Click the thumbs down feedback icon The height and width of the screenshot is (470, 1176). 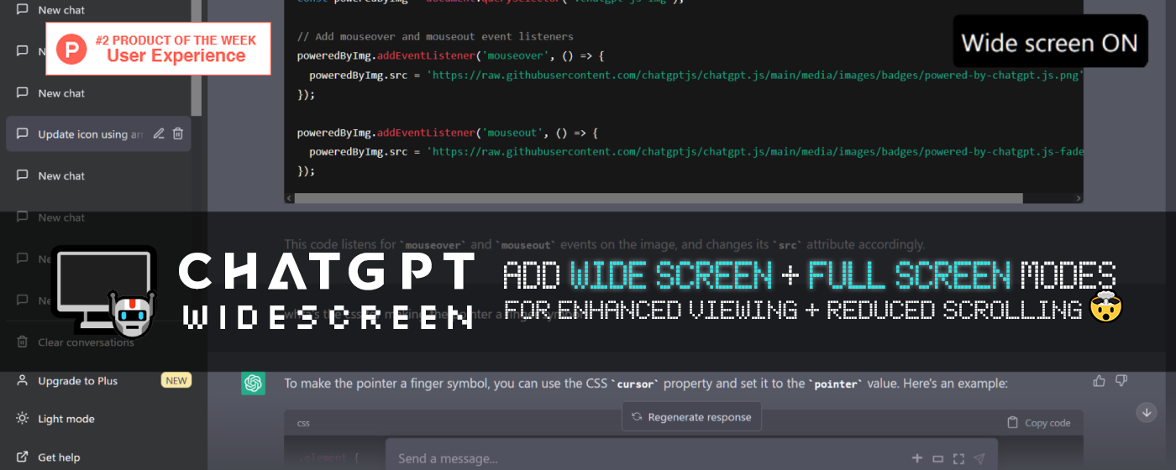click(x=1121, y=381)
